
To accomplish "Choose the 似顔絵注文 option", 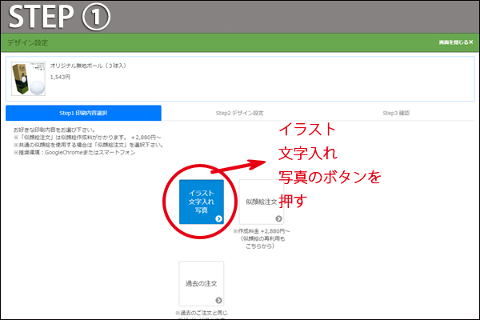I will coord(261,202).
